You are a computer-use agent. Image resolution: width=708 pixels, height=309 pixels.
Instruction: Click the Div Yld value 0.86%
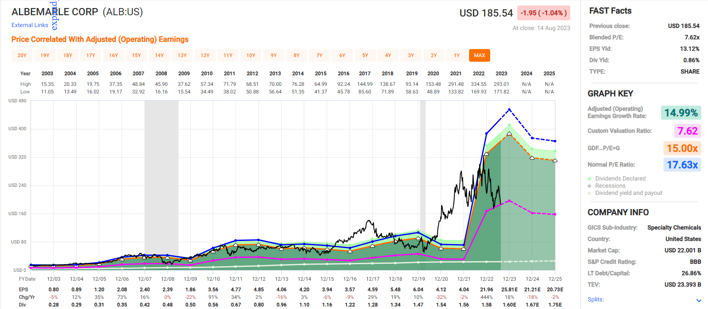click(691, 60)
